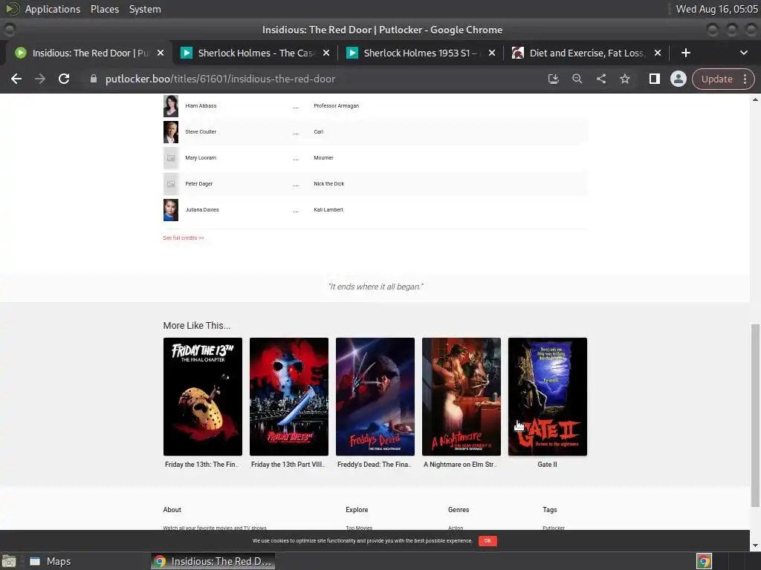Viewport: 761px width, 570px height.
Task: Click the lock icon in the address bar
Action: point(94,79)
